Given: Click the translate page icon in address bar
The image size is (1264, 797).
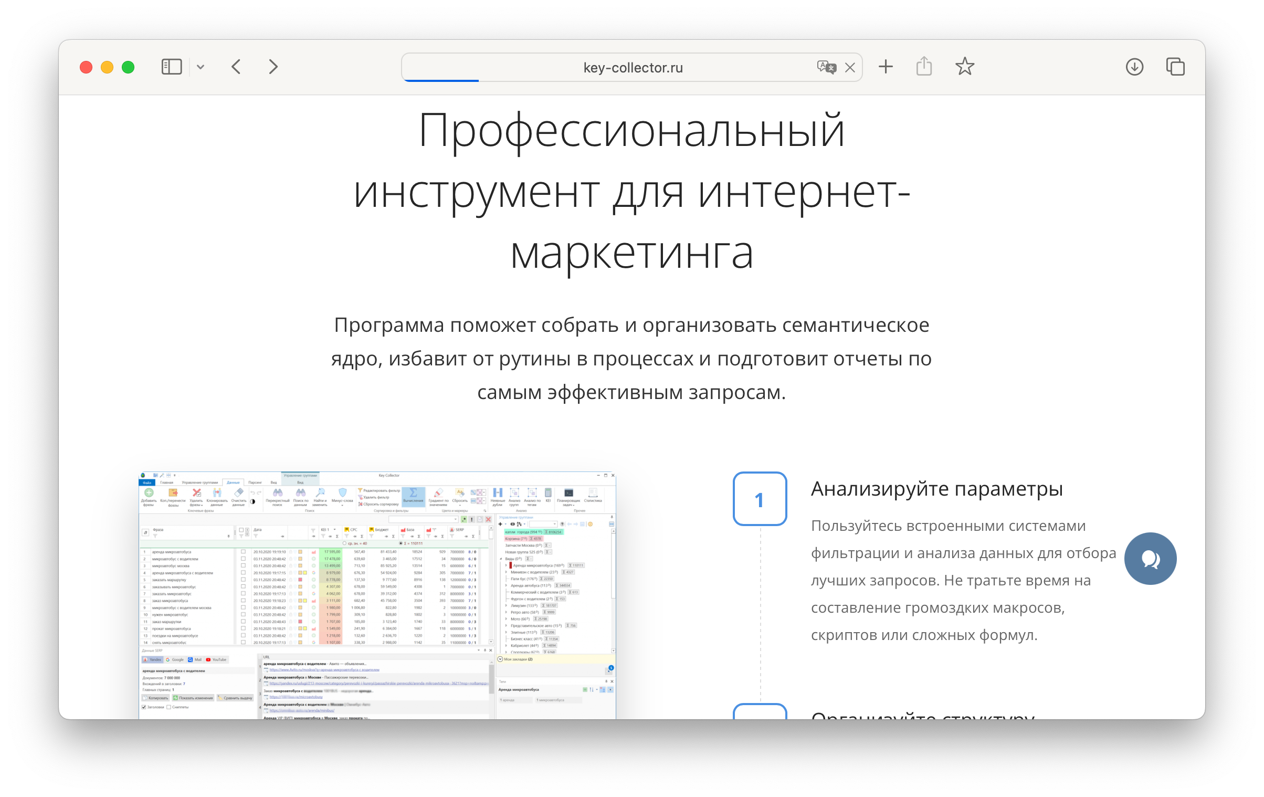Looking at the screenshot, I should pos(826,67).
